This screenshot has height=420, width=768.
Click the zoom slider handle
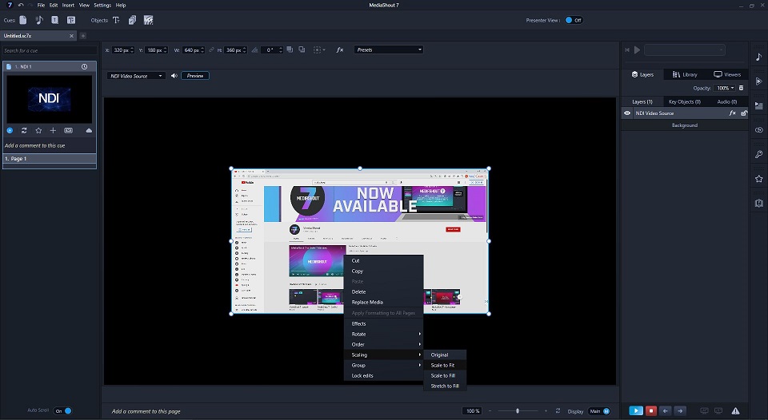tap(518, 411)
